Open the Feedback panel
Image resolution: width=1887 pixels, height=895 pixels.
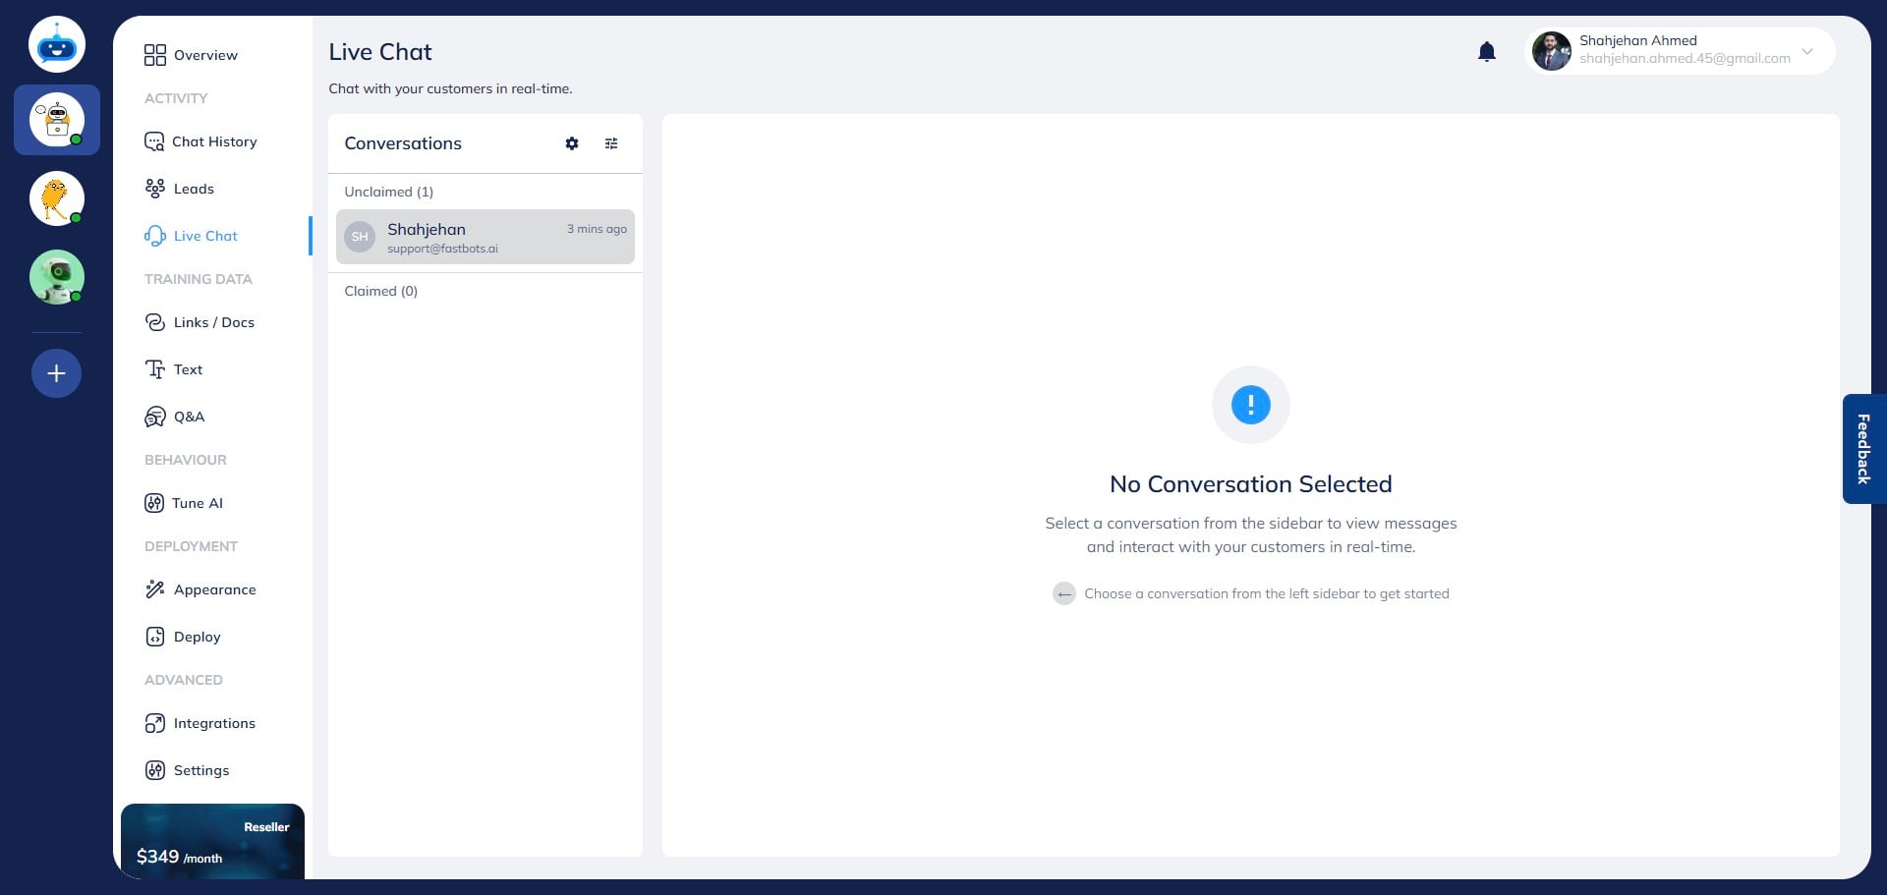tap(1863, 449)
